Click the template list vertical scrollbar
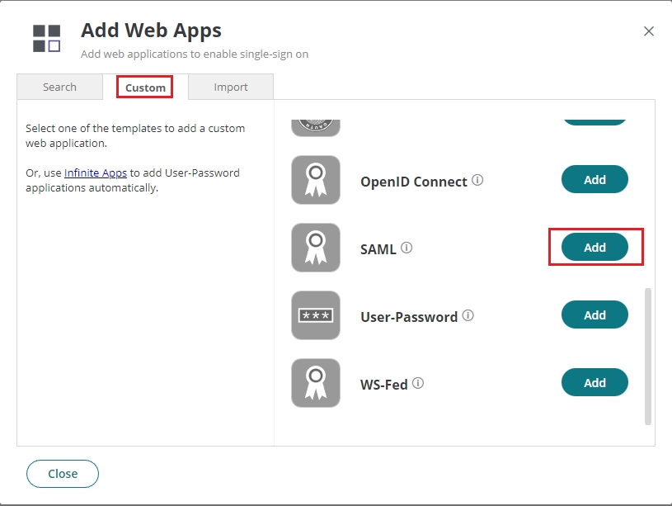672x506 pixels. pos(648,355)
